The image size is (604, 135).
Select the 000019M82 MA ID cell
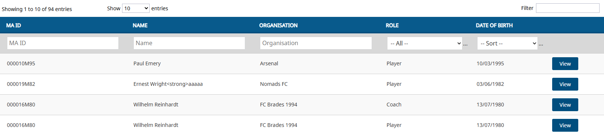21,84
